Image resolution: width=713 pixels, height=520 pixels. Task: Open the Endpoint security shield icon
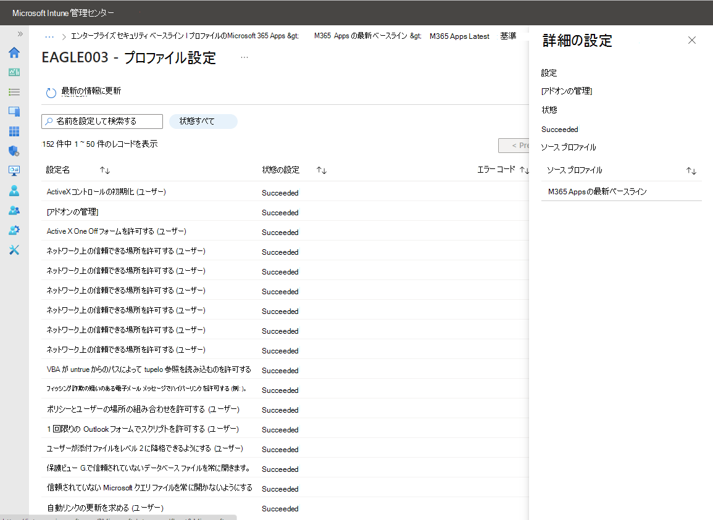[x=14, y=151]
